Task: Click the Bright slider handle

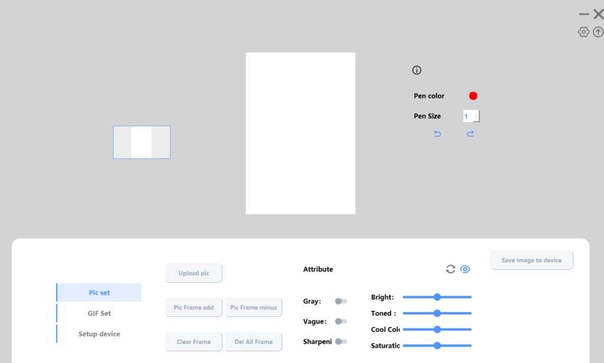Action: (437, 297)
